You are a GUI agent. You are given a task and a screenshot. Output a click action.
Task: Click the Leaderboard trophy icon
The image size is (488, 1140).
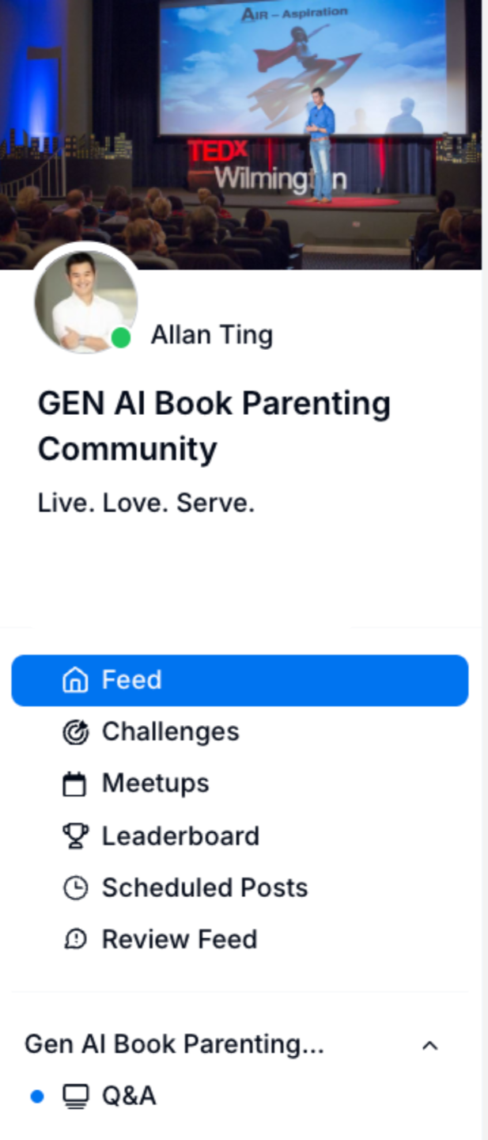tap(75, 836)
